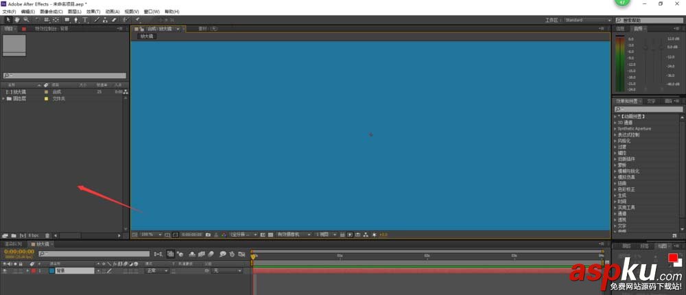Screen dimensions: 686x295
Task: Click the trash icon in project panel
Action: (47, 235)
